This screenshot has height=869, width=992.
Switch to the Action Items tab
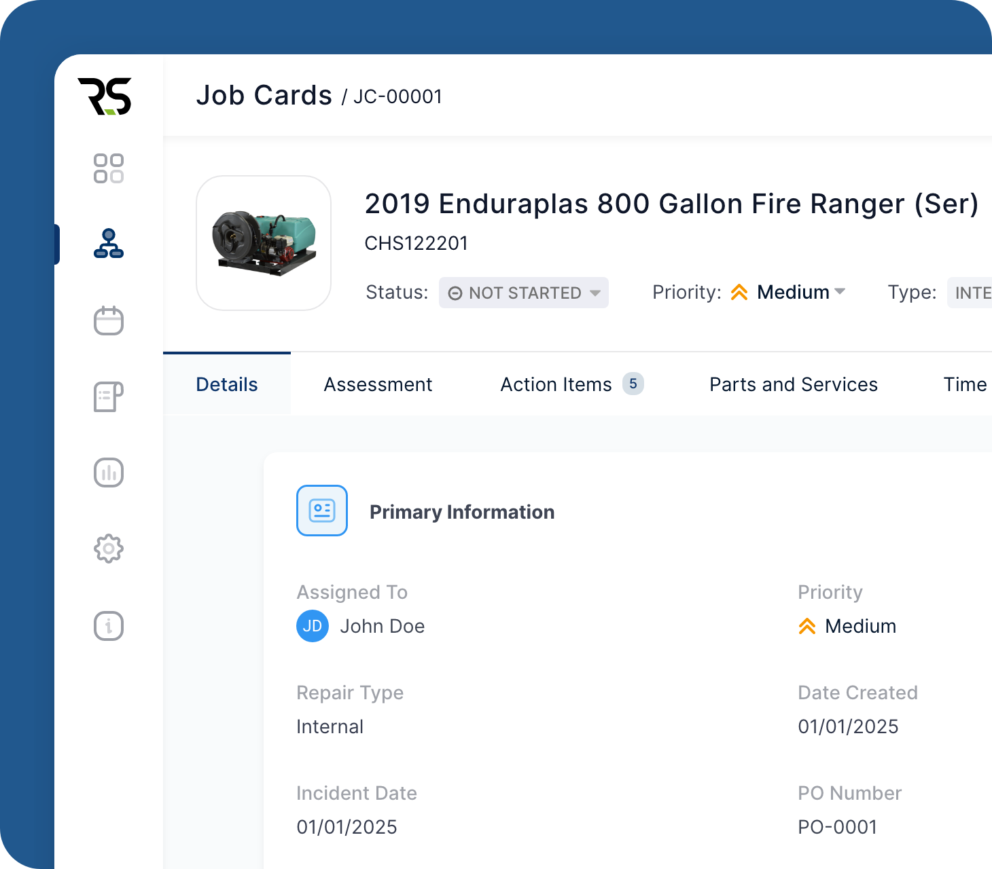pyautogui.click(x=572, y=384)
